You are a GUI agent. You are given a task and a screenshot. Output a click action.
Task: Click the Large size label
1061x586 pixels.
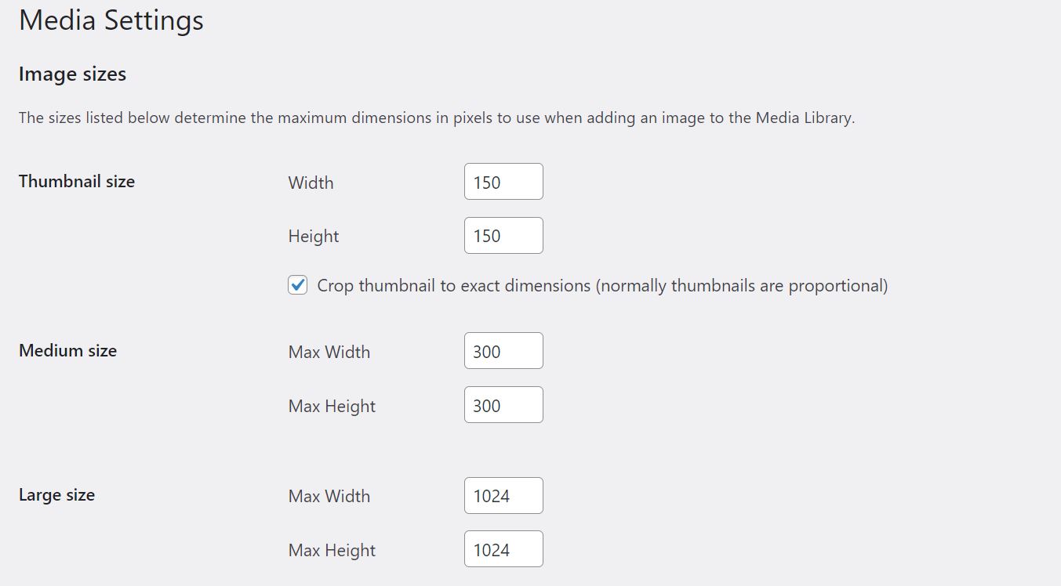pos(56,494)
